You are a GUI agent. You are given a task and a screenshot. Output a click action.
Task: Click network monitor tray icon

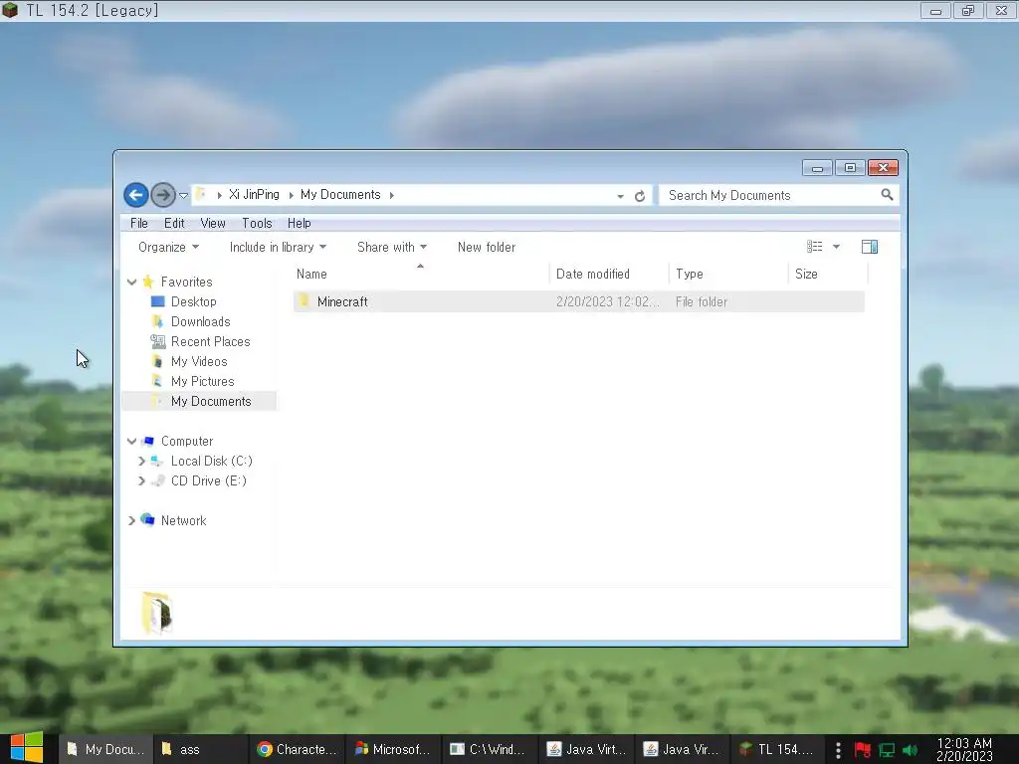[887, 750]
